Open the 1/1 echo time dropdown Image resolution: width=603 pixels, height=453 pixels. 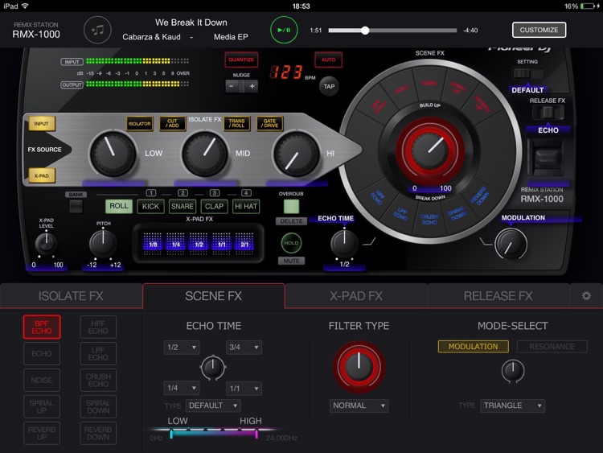tap(244, 389)
